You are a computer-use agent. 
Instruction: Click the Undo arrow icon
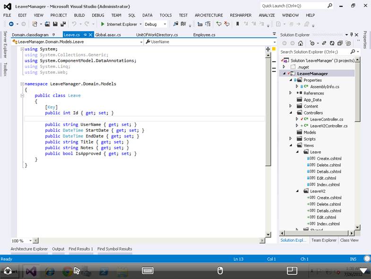click(x=74, y=24)
